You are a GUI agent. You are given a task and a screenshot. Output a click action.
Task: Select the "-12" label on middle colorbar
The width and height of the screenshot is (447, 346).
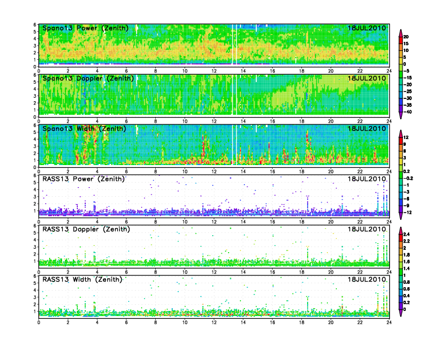point(407,213)
